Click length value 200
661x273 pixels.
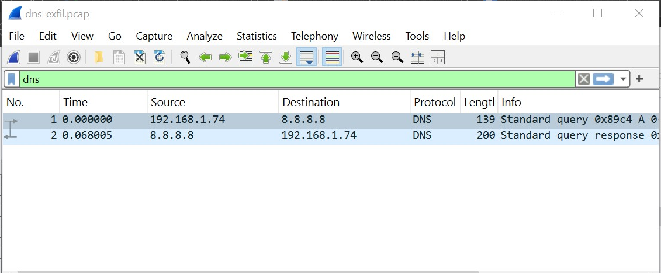click(x=486, y=135)
